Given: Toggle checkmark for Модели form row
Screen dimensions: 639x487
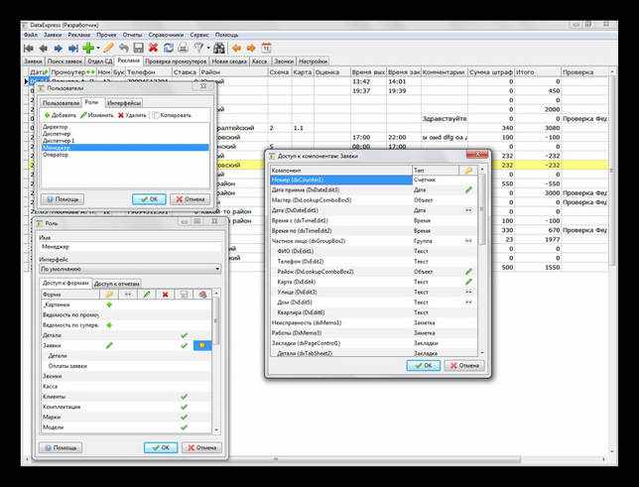Looking at the screenshot, I should tap(184, 427).
